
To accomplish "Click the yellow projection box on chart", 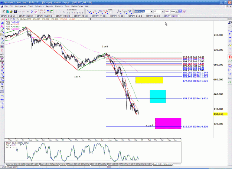I will [149, 80].
